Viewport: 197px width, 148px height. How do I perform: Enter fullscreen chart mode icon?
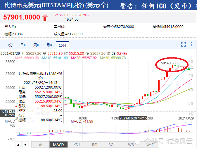click(184, 44)
